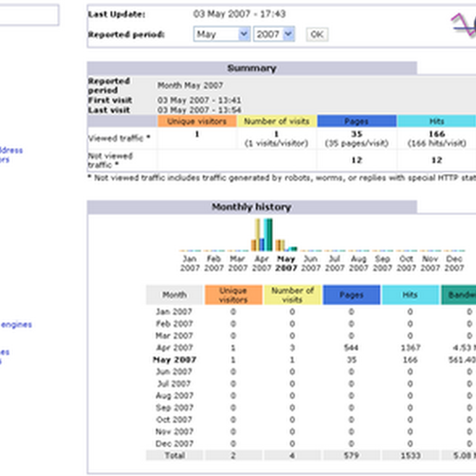Click the '544' pages value for Apr 2007

351,347
